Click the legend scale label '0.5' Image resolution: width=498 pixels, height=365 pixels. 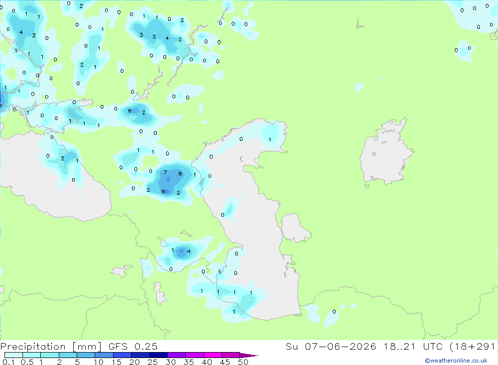click(x=27, y=362)
